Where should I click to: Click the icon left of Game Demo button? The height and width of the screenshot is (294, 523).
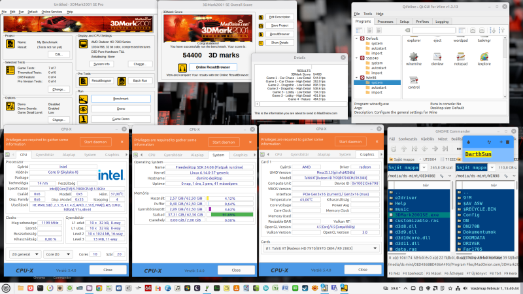point(83,119)
